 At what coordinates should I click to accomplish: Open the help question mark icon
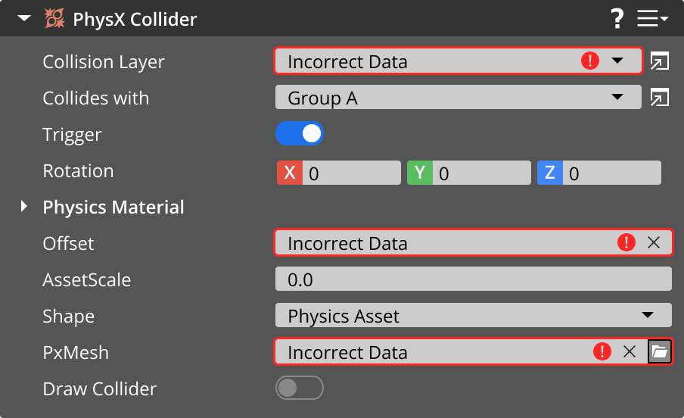[617, 18]
